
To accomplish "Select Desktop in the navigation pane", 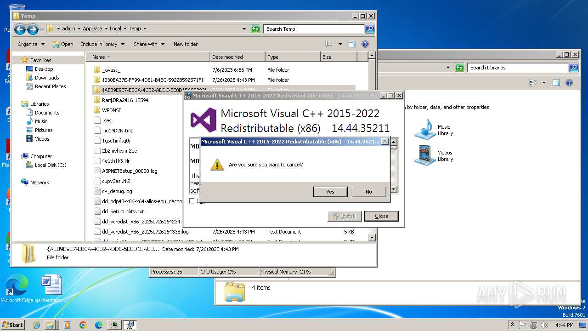I will [44, 69].
